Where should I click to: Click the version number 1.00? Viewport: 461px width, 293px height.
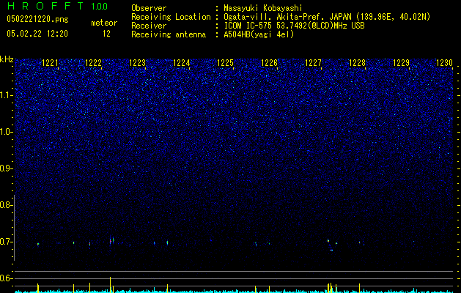(x=100, y=6)
